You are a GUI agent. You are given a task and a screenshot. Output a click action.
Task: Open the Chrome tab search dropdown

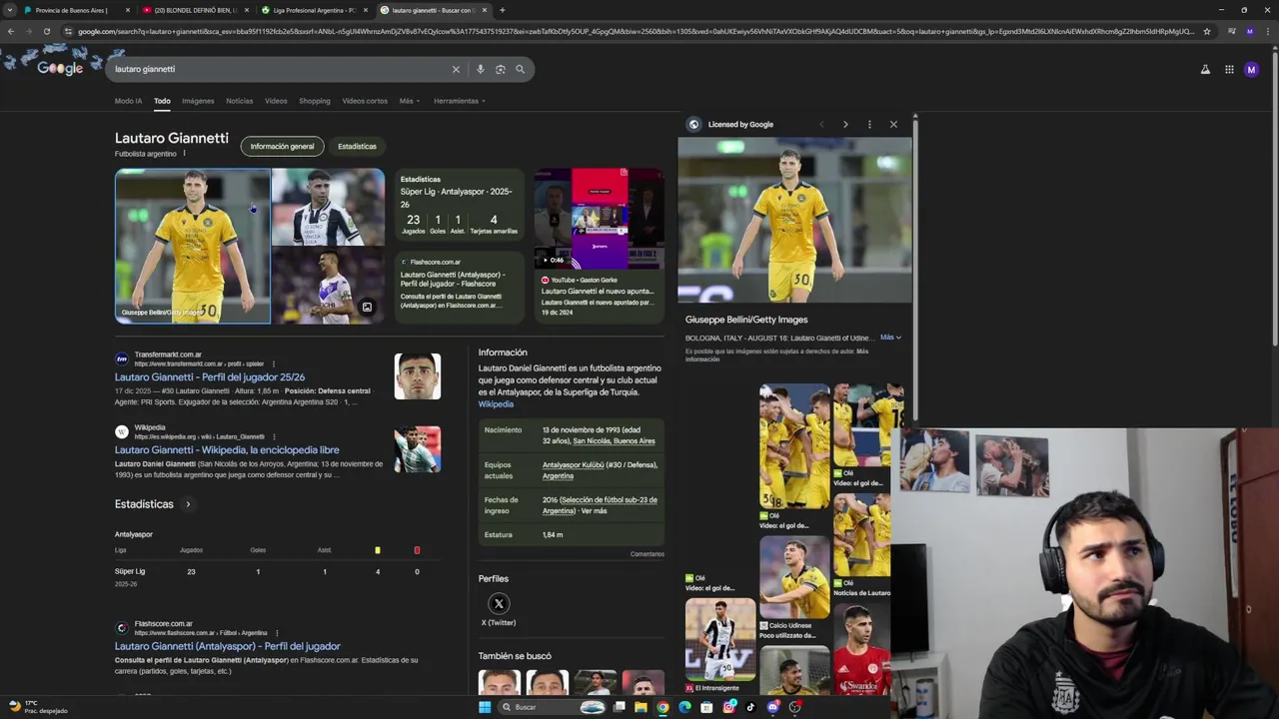10,10
